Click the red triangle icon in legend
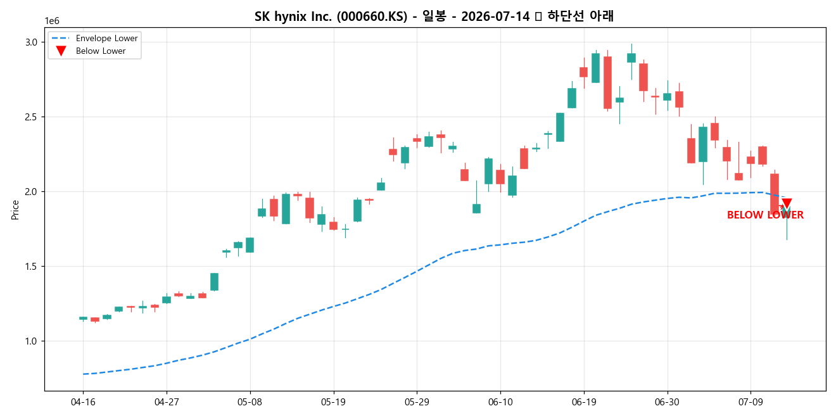This screenshot has height=418, width=836. [61, 51]
